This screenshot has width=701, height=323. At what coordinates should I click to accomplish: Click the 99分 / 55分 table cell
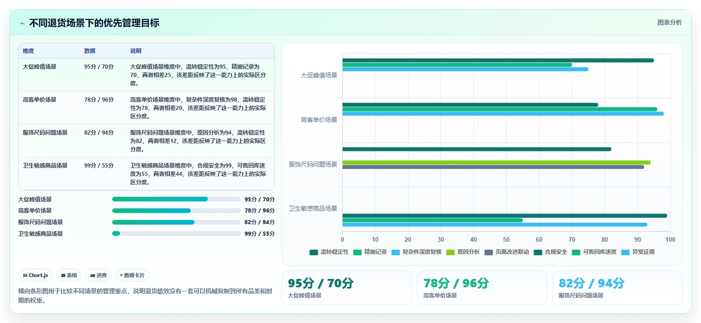99,165
